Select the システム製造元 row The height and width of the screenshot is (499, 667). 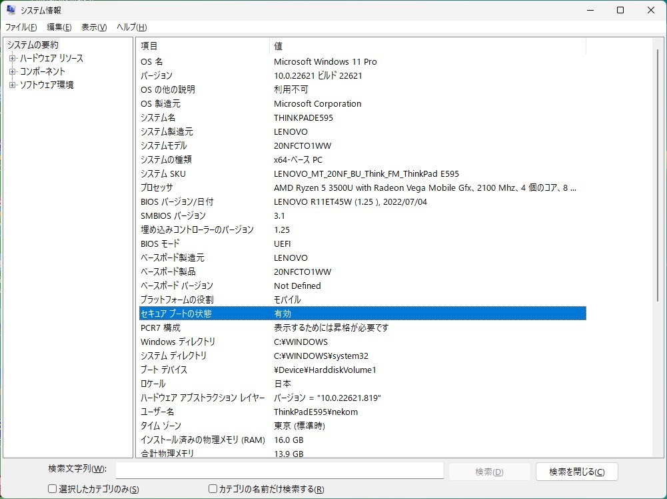[x=362, y=132]
